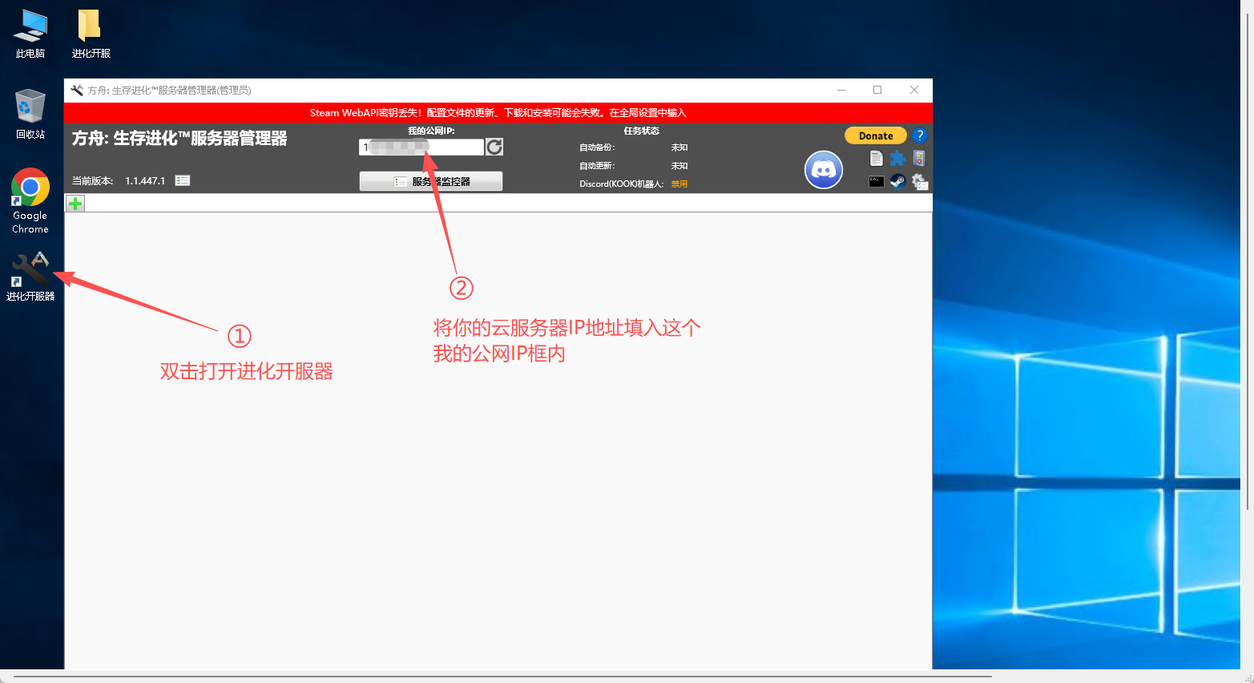Open the black command console icon

[876, 181]
